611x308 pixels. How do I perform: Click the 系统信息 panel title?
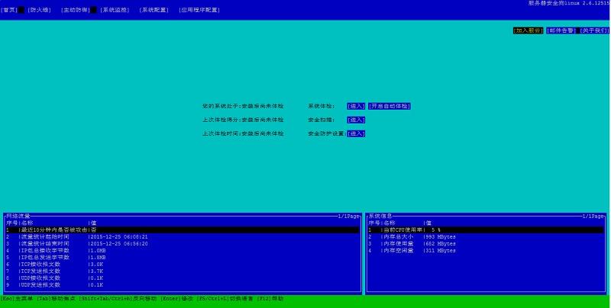click(x=380, y=216)
